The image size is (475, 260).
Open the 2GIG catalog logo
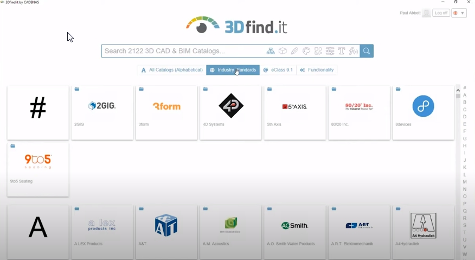(x=102, y=106)
